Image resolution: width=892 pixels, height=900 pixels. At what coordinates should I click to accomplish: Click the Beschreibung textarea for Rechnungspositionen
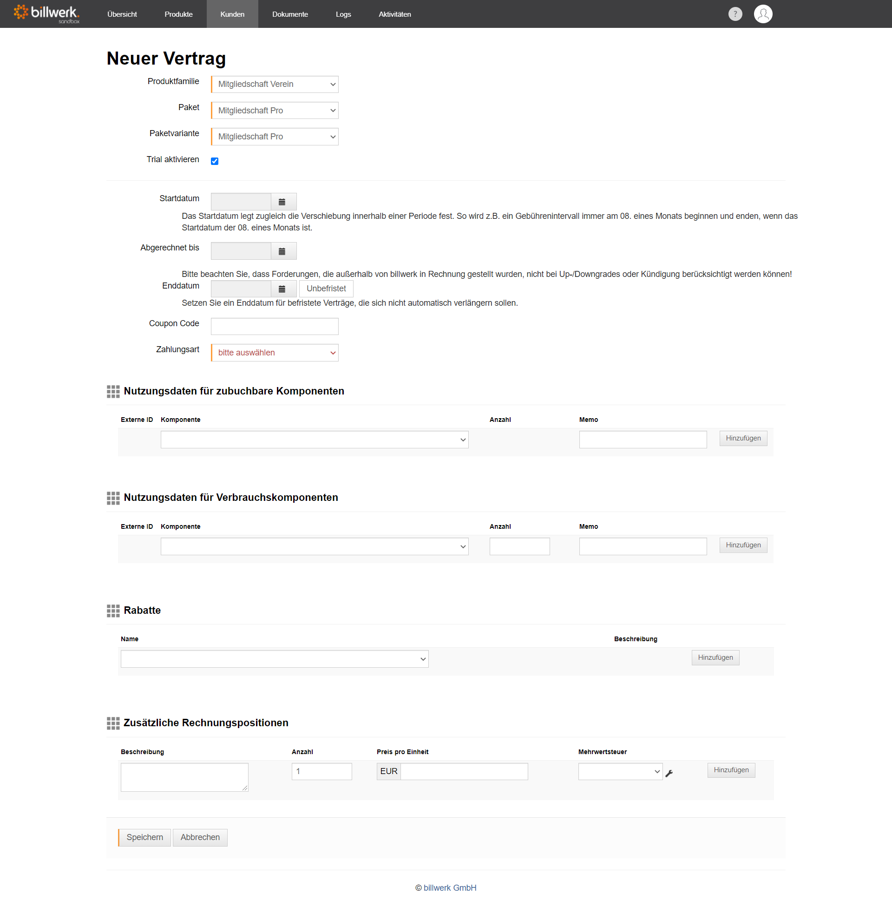click(x=184, y=777)
